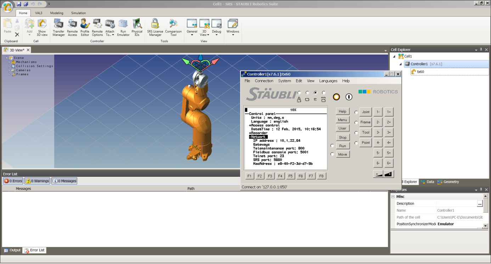Click the pendant Stop button
This screenshot has height=264, width=491.
click(342, 137)
